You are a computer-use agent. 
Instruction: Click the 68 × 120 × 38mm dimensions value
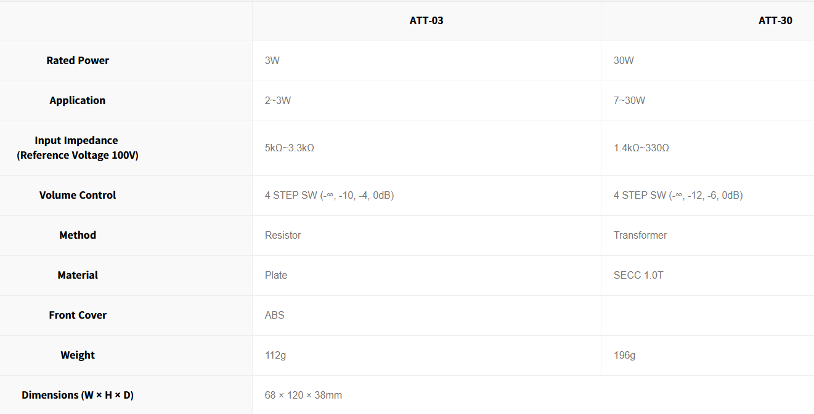click(x=303, y=395)
